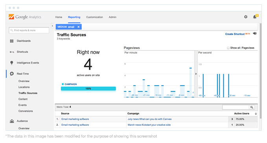This screenshot has width=267, height=143.
Task: Click magnifier icon in Find reports box
Action: tap(11, 30)
